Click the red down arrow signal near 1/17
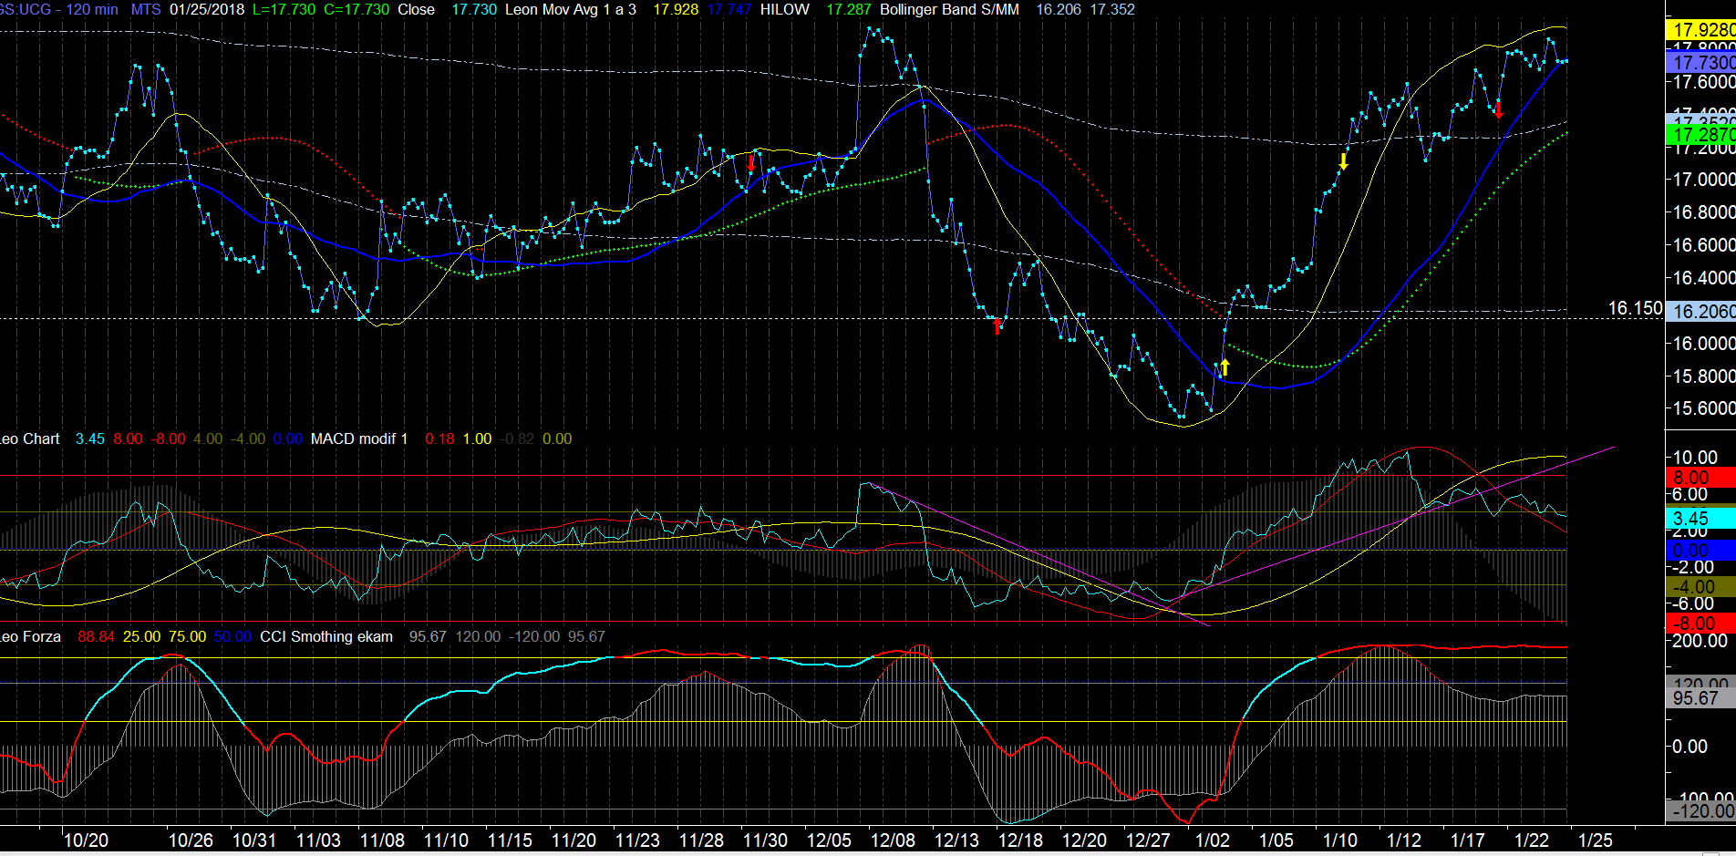 (x=1498, y=110)
